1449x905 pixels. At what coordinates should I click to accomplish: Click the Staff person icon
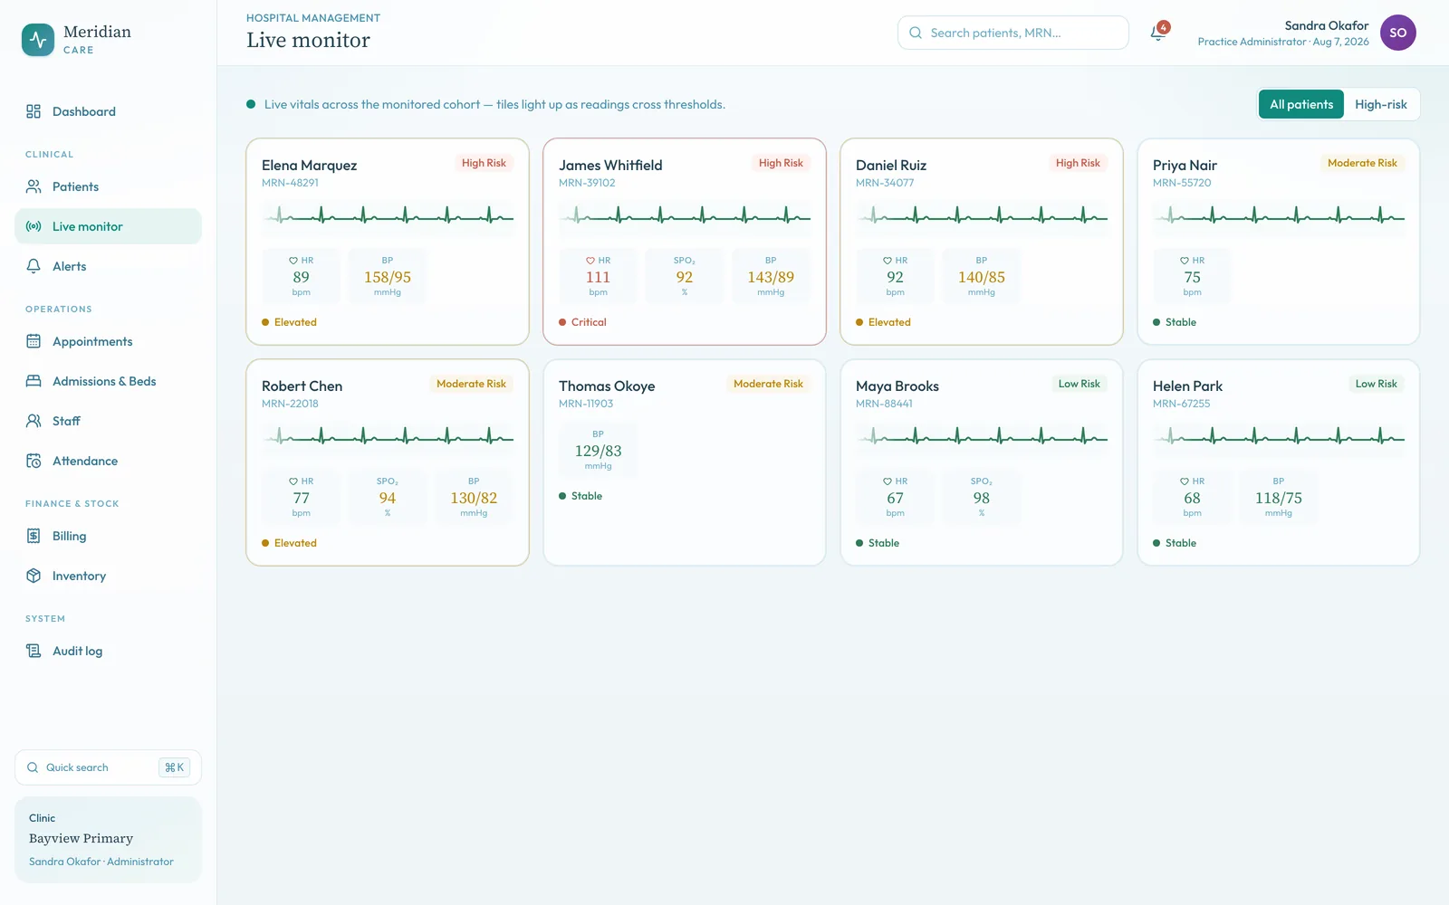(x=34, y=421)
